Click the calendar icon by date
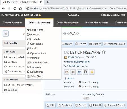The image size is (127, 109). (102, 15)
